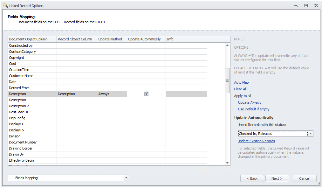
Task: Open the dropdown arrow beside Checked In, Released
Action: 311,133
